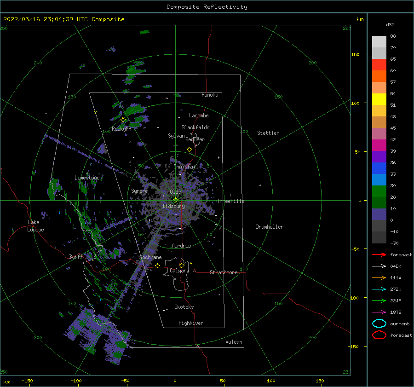Select the blue 36-33 dBZ swatch
This screenshot has height=387, width=414.
(379, 168)
